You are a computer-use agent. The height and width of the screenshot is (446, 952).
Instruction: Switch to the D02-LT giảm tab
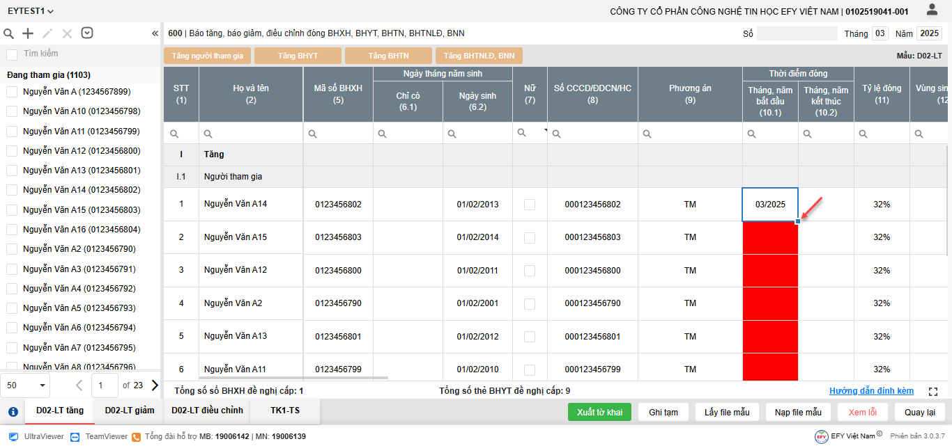(x=130, y=411)
